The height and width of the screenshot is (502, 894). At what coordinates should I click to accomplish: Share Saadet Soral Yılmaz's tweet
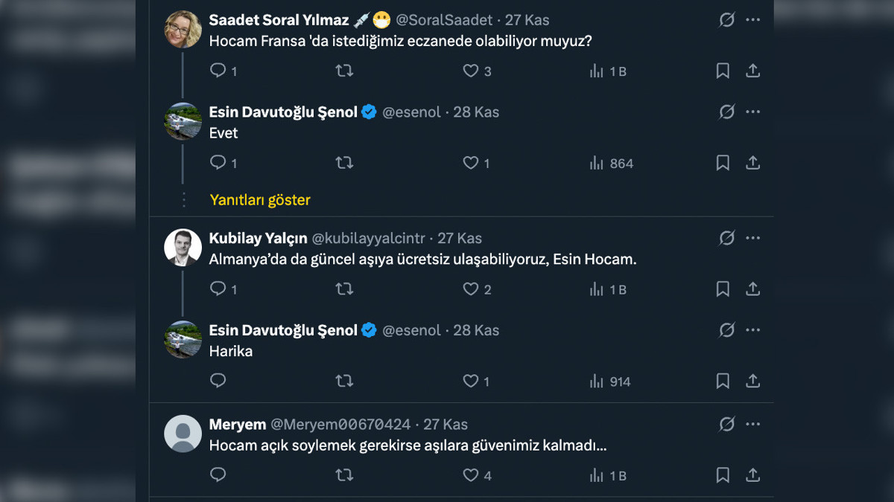pyautogui.click(x=753, y=71)
